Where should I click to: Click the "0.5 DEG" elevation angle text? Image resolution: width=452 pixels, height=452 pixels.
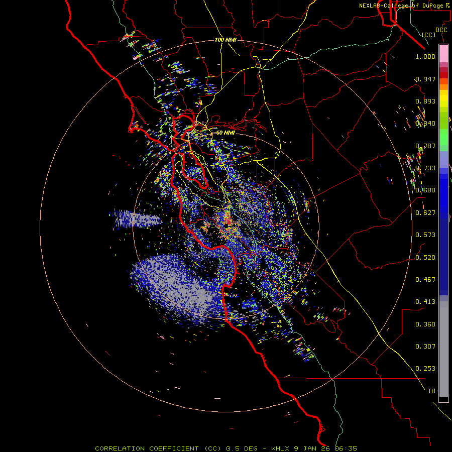tap(242, 448)
